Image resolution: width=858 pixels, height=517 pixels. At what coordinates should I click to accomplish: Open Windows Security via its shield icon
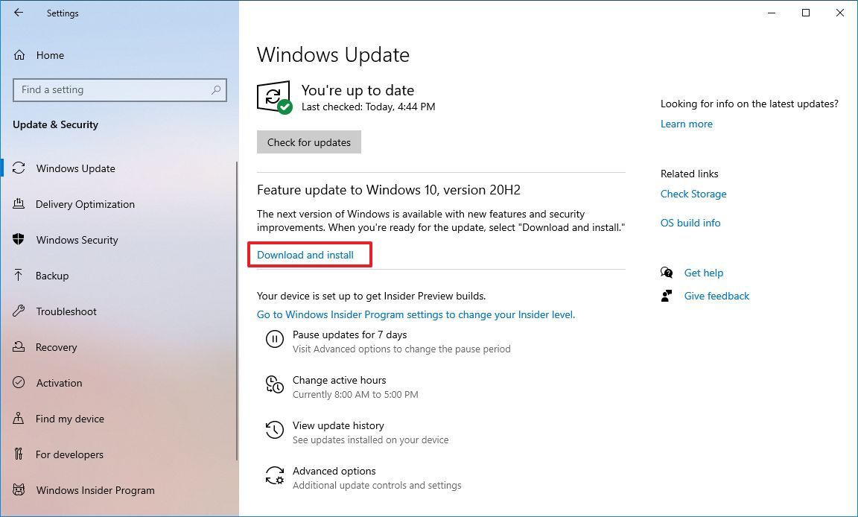click(x=18, y=240)
